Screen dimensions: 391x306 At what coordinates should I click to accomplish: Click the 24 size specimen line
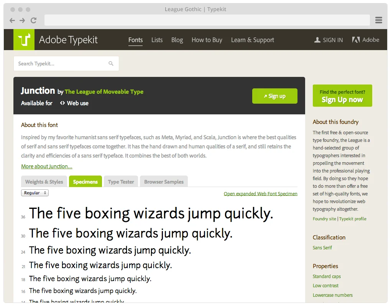(x=110, y=250)
